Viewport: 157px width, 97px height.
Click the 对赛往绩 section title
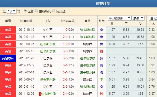click(x=103, y=4)
